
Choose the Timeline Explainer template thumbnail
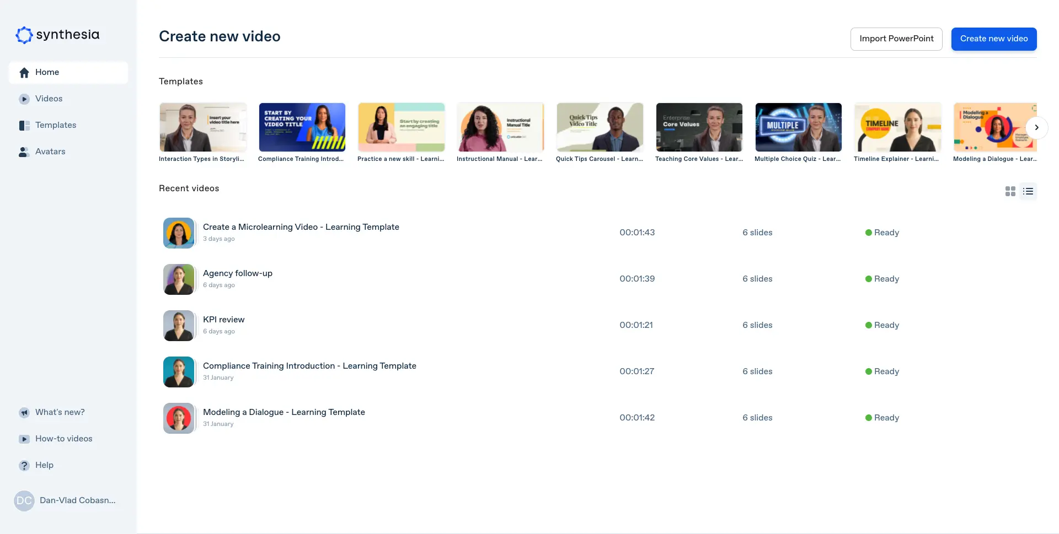click(897, 127)
